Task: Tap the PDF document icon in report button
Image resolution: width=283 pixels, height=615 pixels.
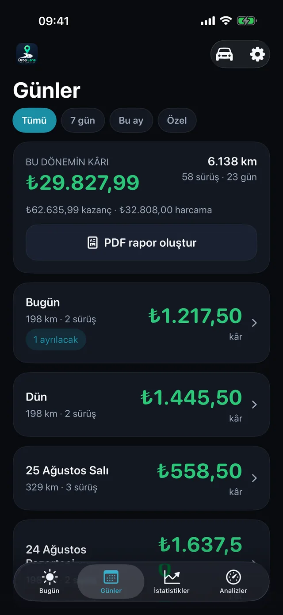Action: point(92,243)
